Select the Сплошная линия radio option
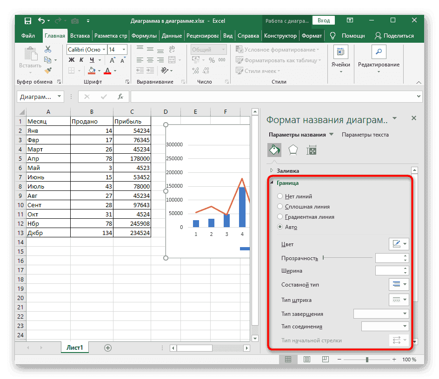Image resolution: width=439 pixels, height=379 pixels. click(x=280, y=207)
